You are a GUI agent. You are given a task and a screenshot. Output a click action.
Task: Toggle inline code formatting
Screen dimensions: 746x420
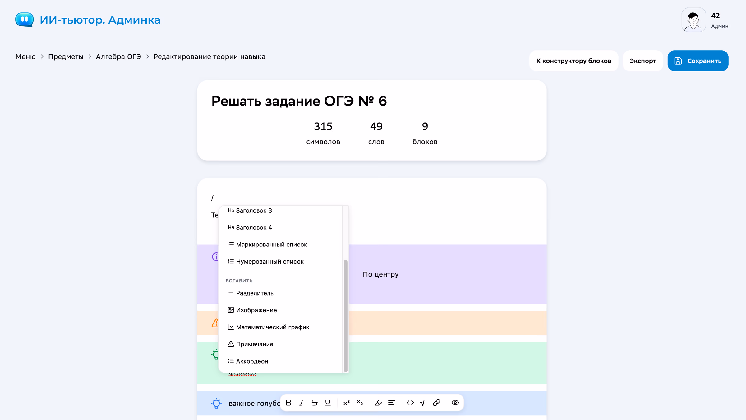(410, 403)
